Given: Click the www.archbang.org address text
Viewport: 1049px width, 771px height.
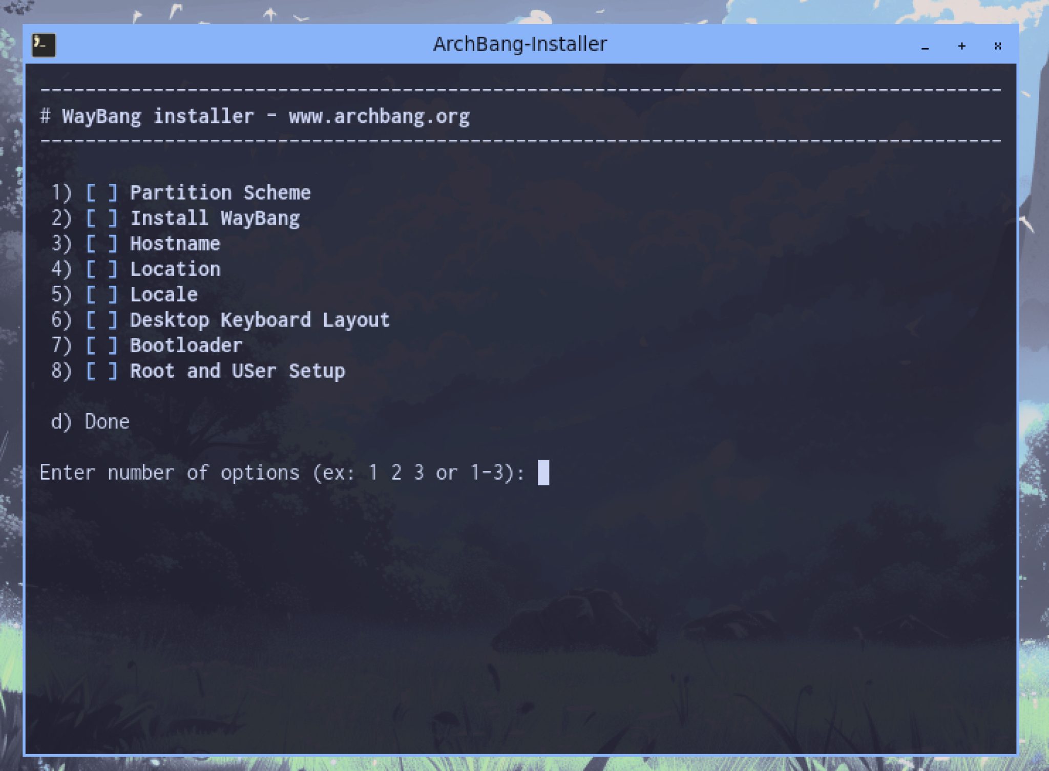Looking at the screenshot, I should click(x=379, y=117).
